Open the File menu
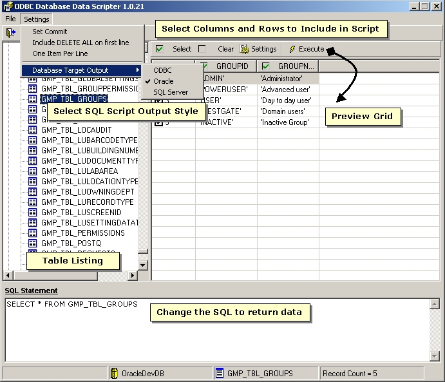Viewport: 445px width, 382px height. 10,19
